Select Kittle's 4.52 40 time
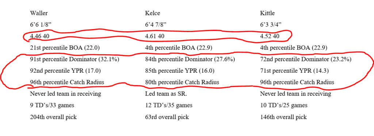This screenshot has height=136, width=374. point(270,37)
